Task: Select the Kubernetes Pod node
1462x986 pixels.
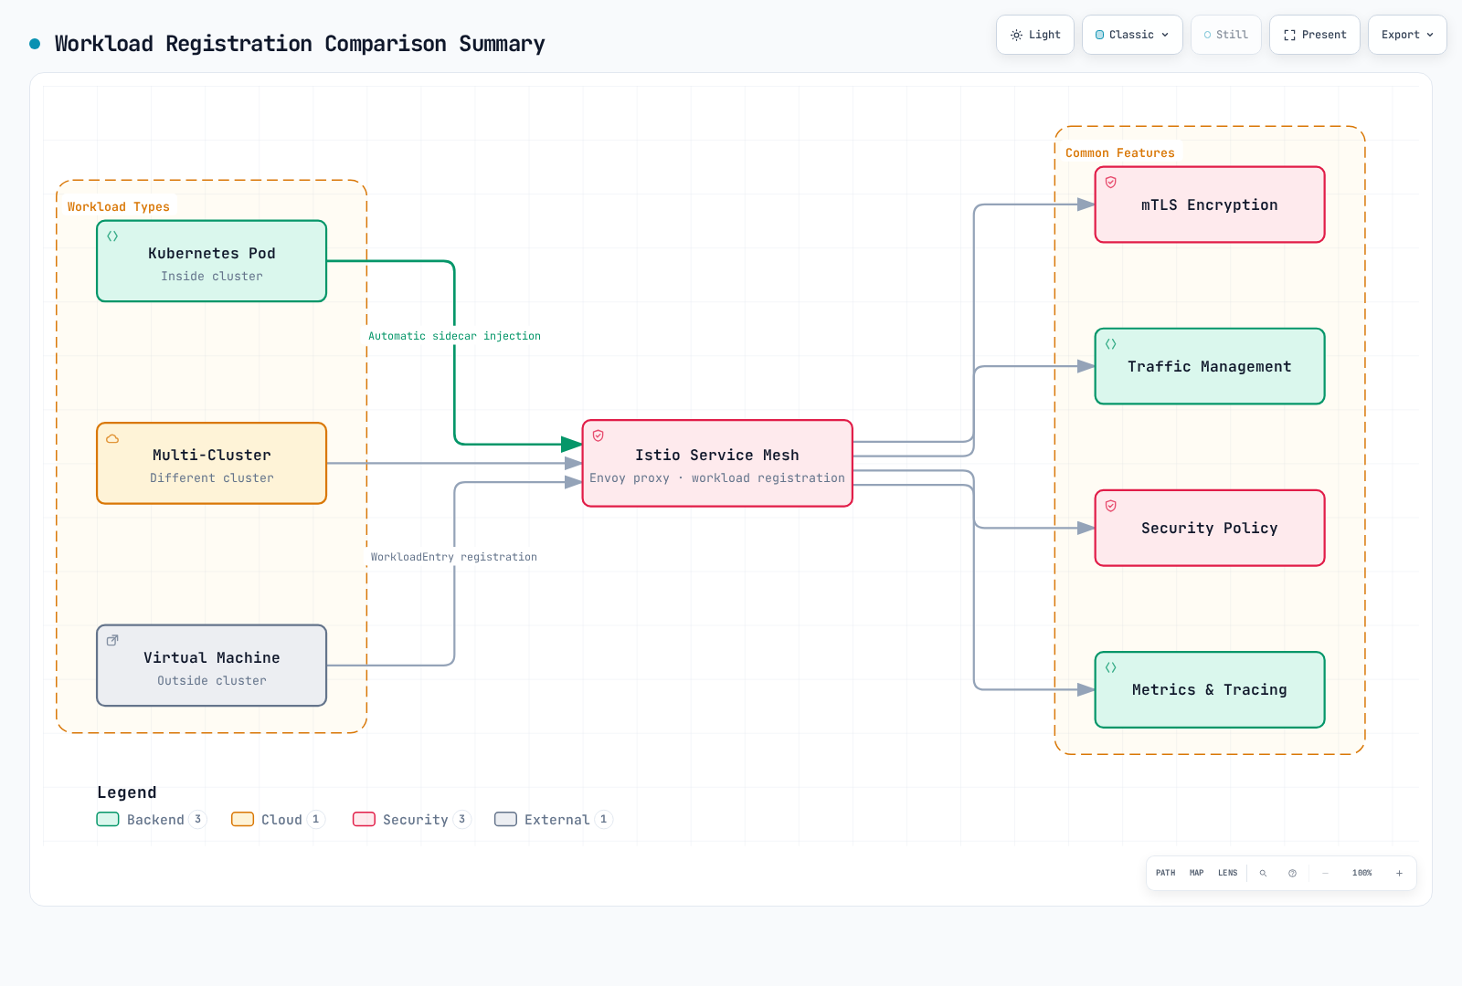Action: (x=212, y=261)
